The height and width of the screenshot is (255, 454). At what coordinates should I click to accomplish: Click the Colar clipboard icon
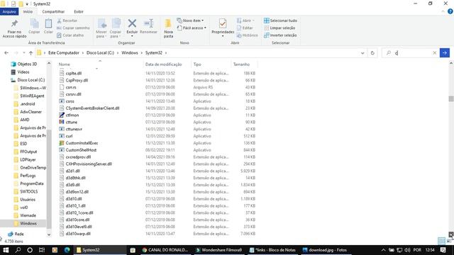[48, 24]
